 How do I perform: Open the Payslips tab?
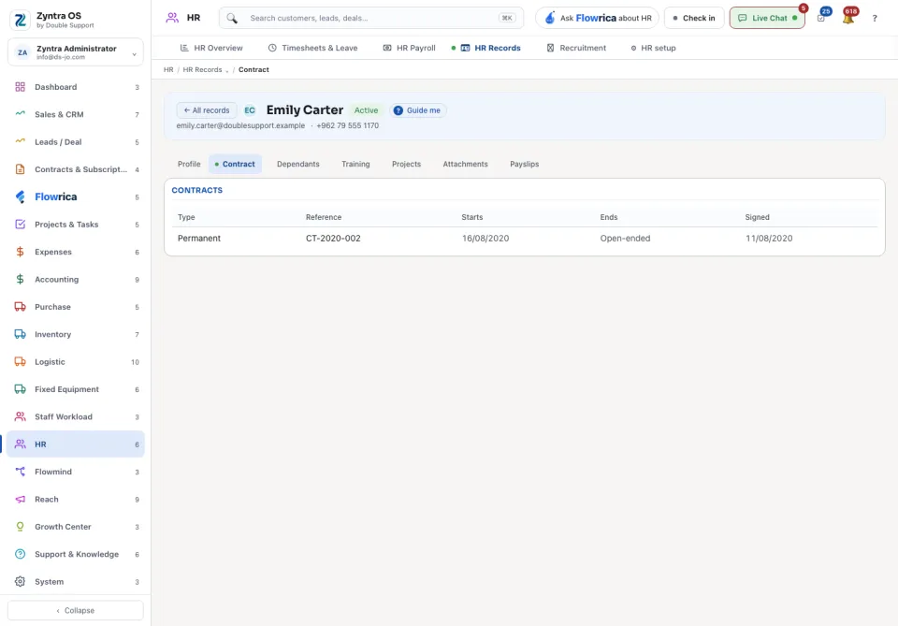(x=524, y=165)
